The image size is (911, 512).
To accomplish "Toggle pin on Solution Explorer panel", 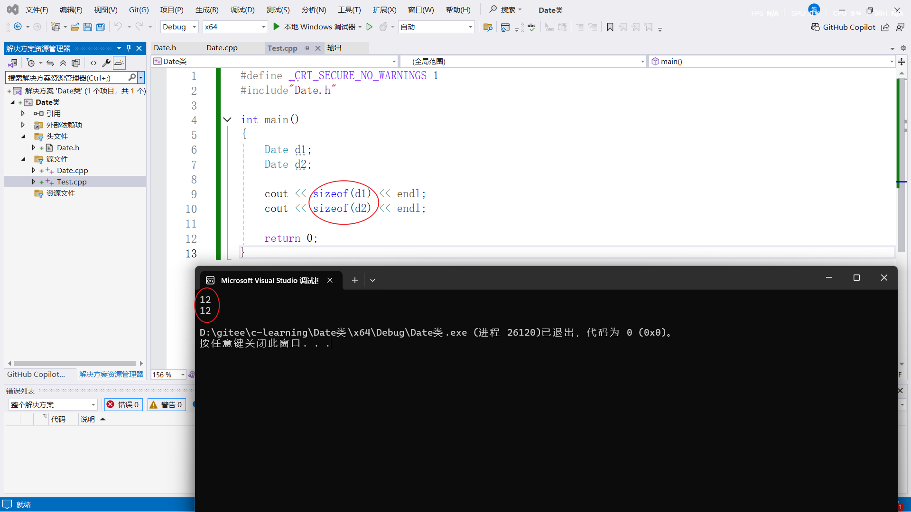I will 129,48.
